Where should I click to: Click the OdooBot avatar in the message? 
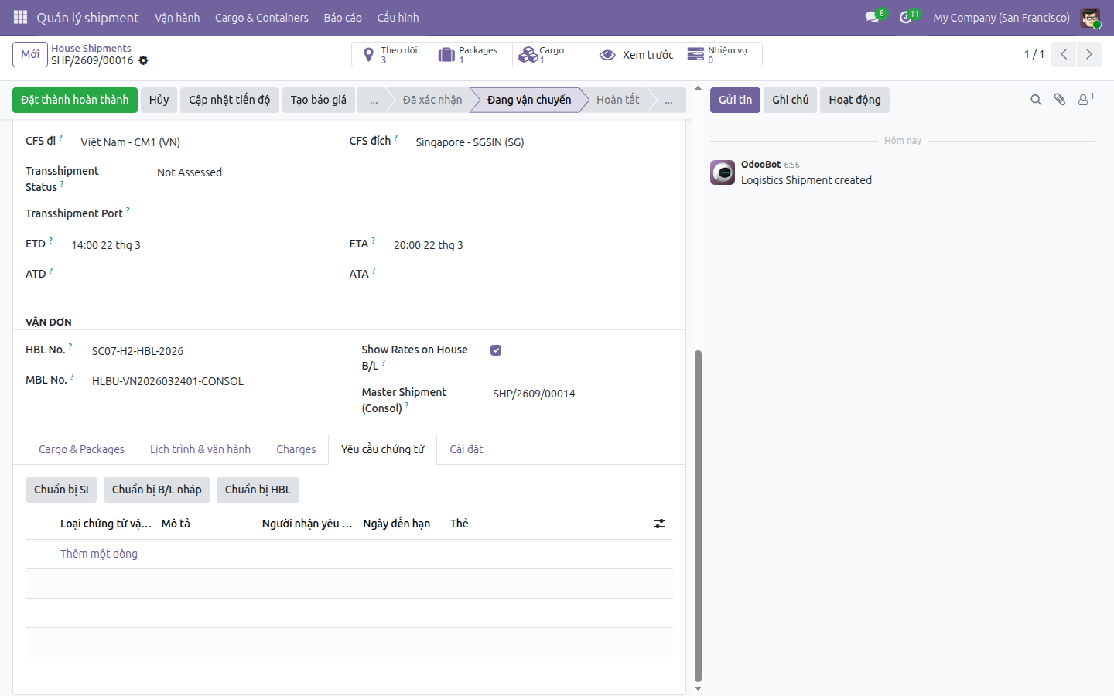coord(723,172)
